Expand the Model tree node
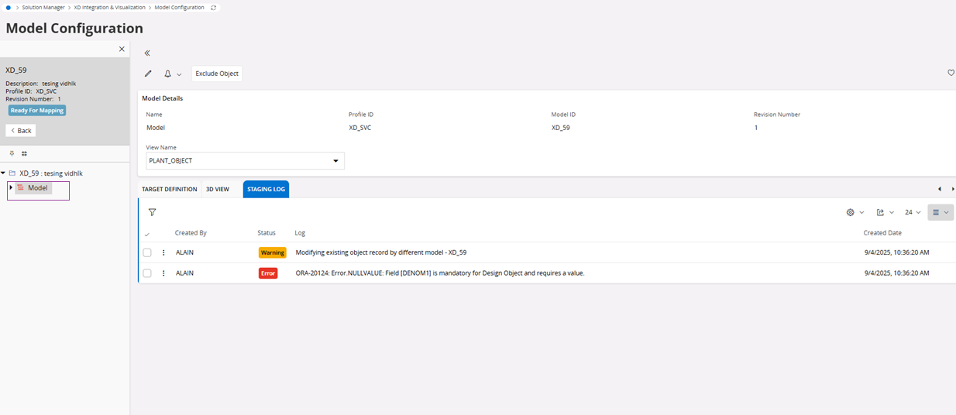Screen dimensions: 956x415 click(11, 188)
